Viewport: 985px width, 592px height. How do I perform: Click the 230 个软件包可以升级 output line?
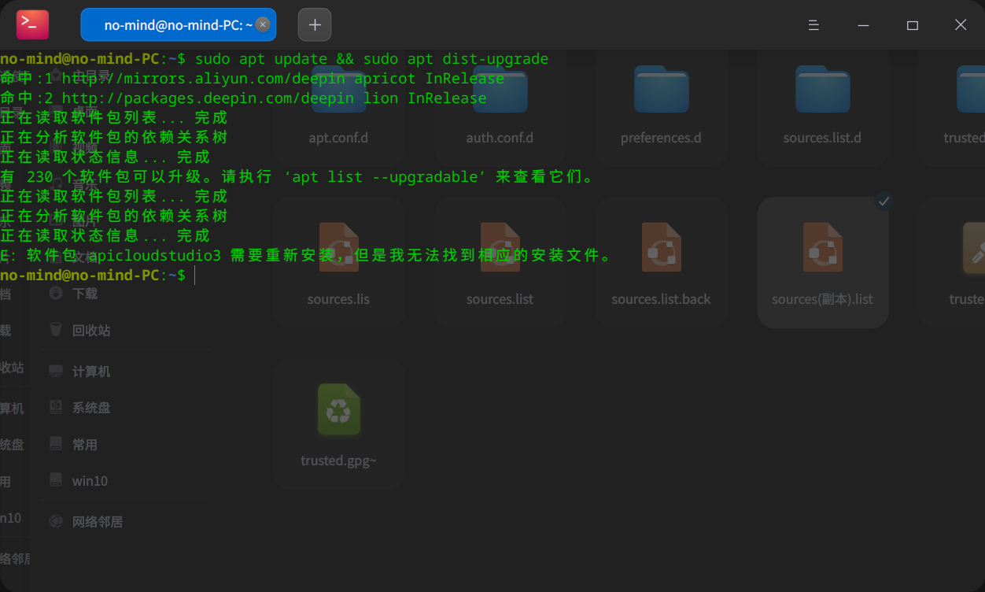(297, 177)
